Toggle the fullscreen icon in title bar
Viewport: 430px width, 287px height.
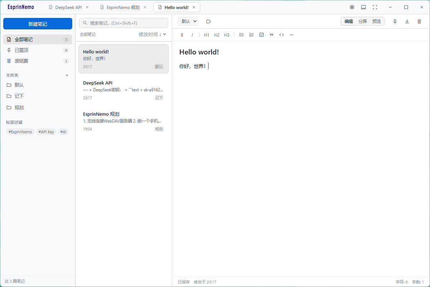pyautogui.click(x=375, y=7)
